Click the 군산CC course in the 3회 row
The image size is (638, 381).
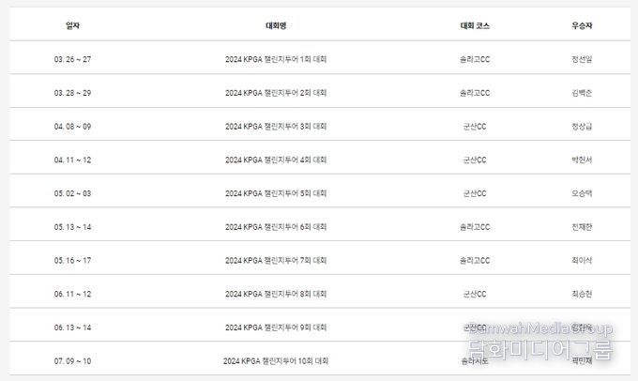tap(475, 127)
